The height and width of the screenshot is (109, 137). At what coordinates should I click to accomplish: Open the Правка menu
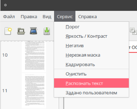click(29, 17)
